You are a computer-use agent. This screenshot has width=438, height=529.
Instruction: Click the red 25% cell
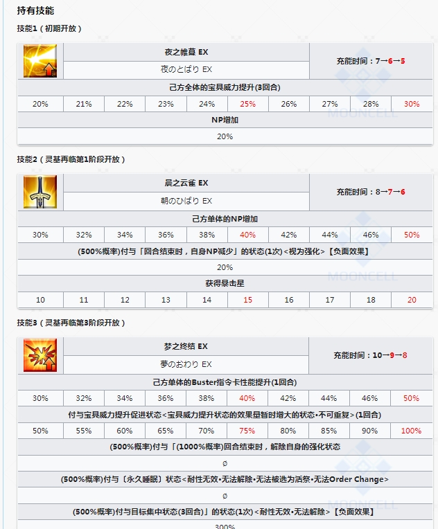click(x=248, y=104)
